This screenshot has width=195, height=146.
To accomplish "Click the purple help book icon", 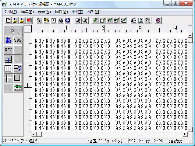I will click(x=158, y=20).
